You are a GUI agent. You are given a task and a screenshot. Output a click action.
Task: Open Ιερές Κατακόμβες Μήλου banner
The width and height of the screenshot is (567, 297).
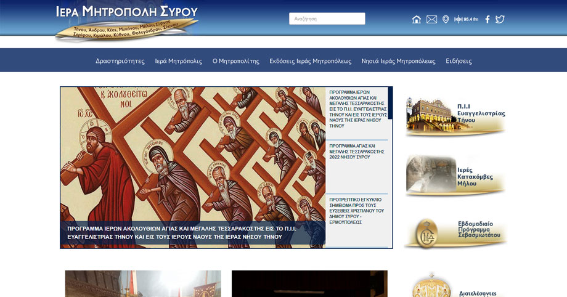[x=455, y=176]
